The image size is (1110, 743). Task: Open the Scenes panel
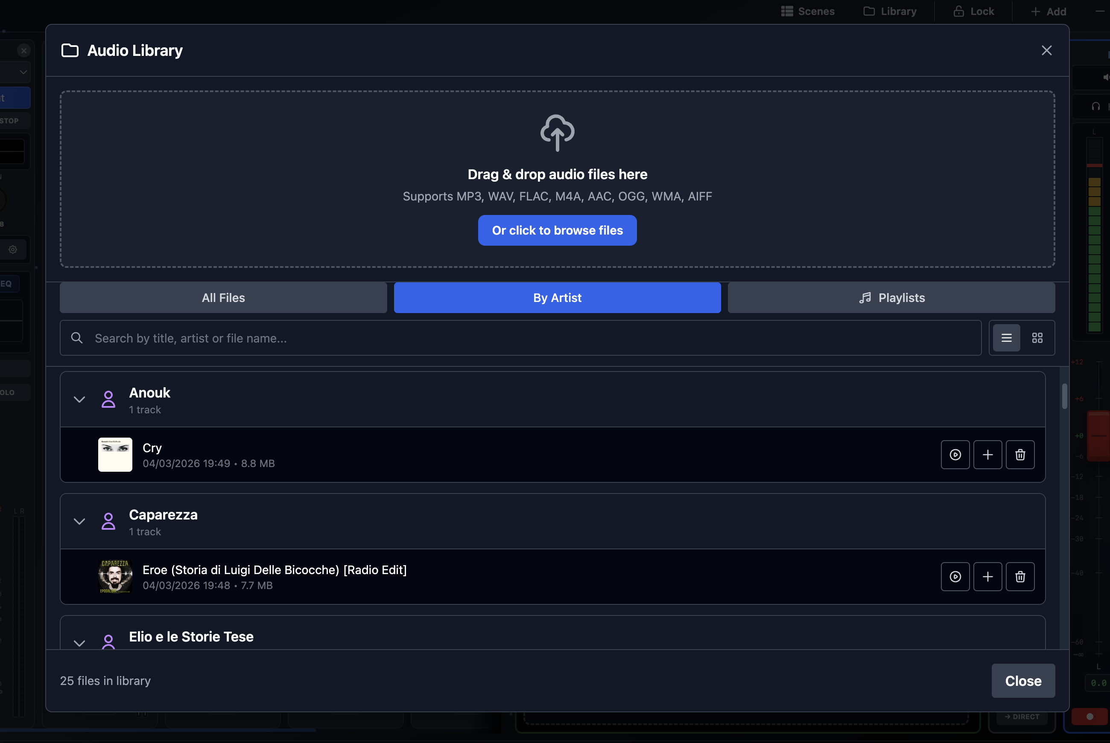(808, 11)
